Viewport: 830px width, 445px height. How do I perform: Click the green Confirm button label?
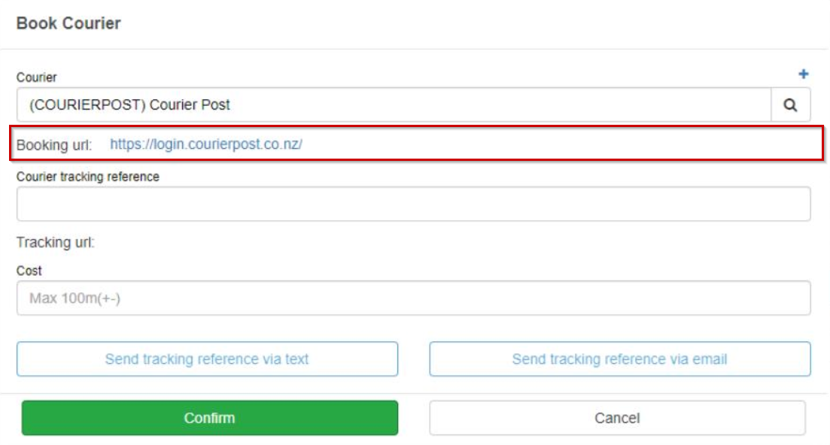pyautogui.click(x=210, y=418)
